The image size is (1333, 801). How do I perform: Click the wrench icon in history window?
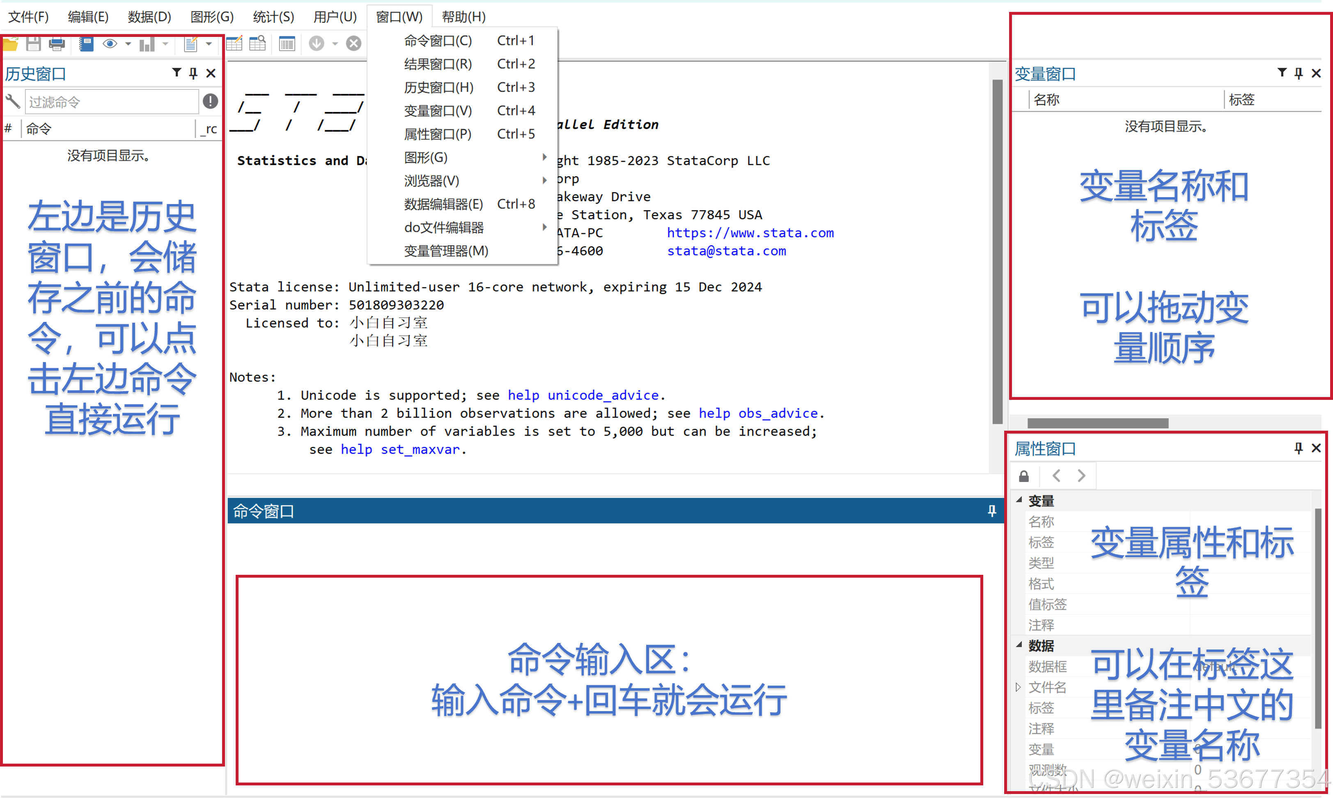pyautogui.click(x=12, y=101)
